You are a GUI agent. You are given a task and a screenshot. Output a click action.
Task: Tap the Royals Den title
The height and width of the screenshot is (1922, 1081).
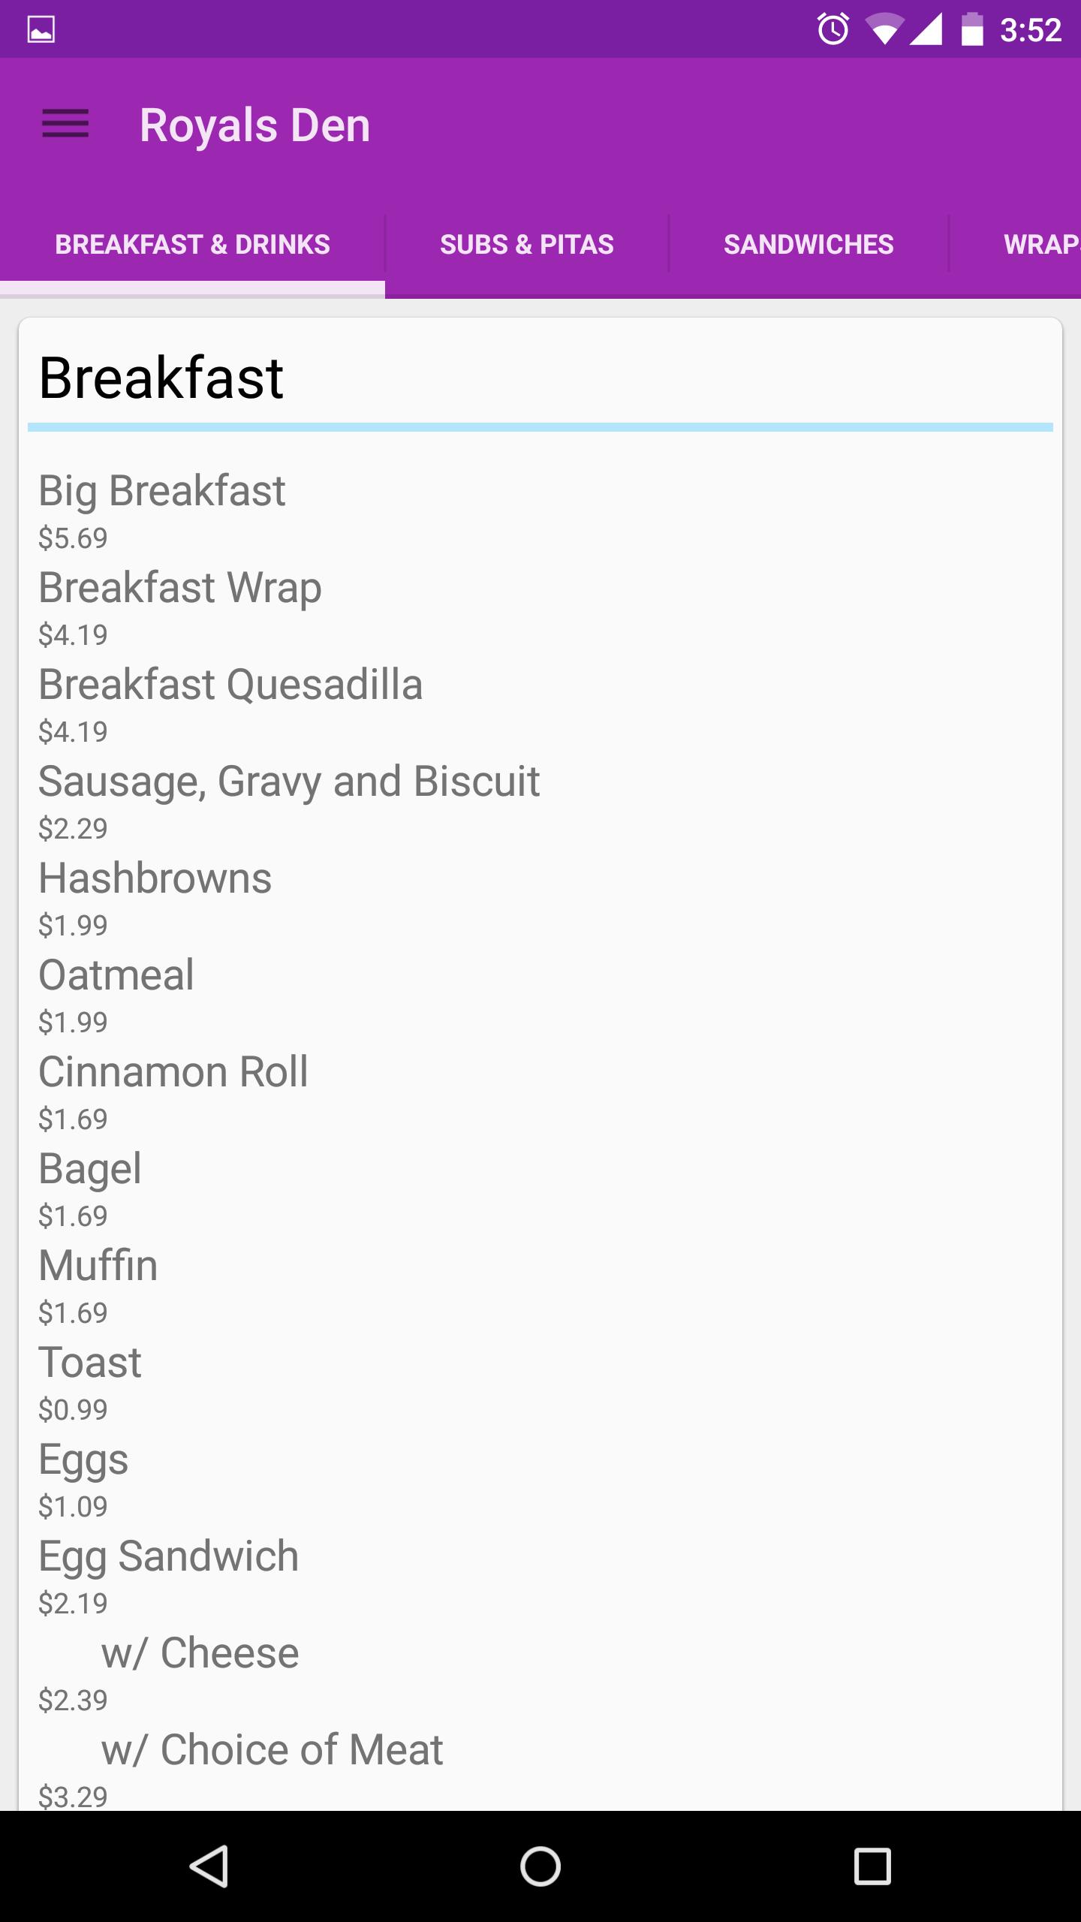[x=255, y=125]
